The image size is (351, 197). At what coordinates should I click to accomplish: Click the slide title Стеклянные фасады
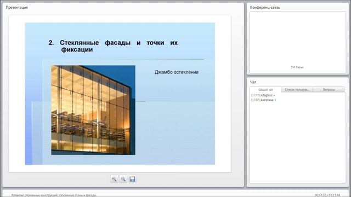pos(113,46)
